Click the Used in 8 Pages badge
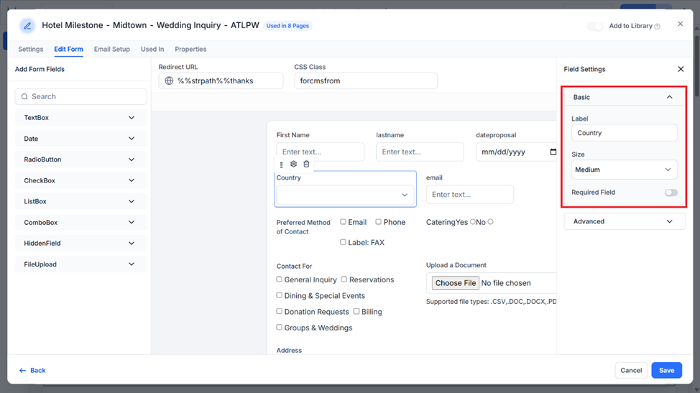 pyautogui.click(x=287, y=26)
